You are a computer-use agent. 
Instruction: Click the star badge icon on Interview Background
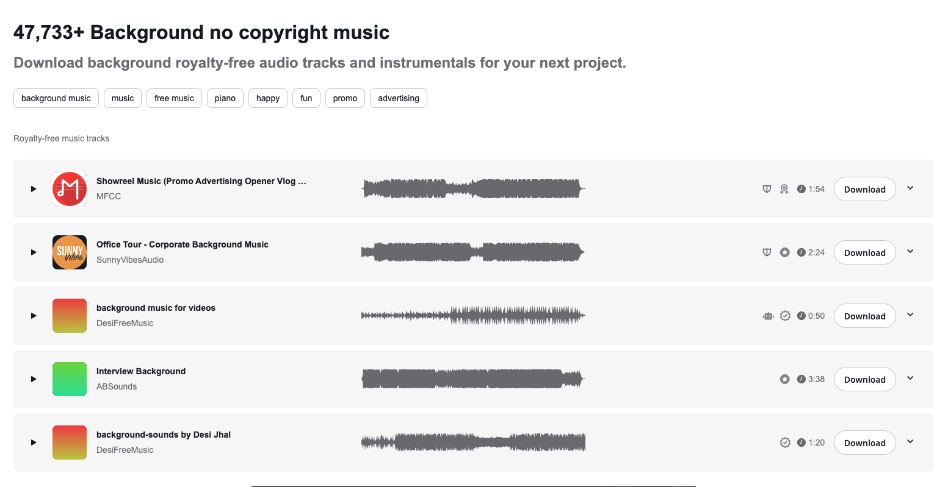pyautogui.click(x=785, y=379)
